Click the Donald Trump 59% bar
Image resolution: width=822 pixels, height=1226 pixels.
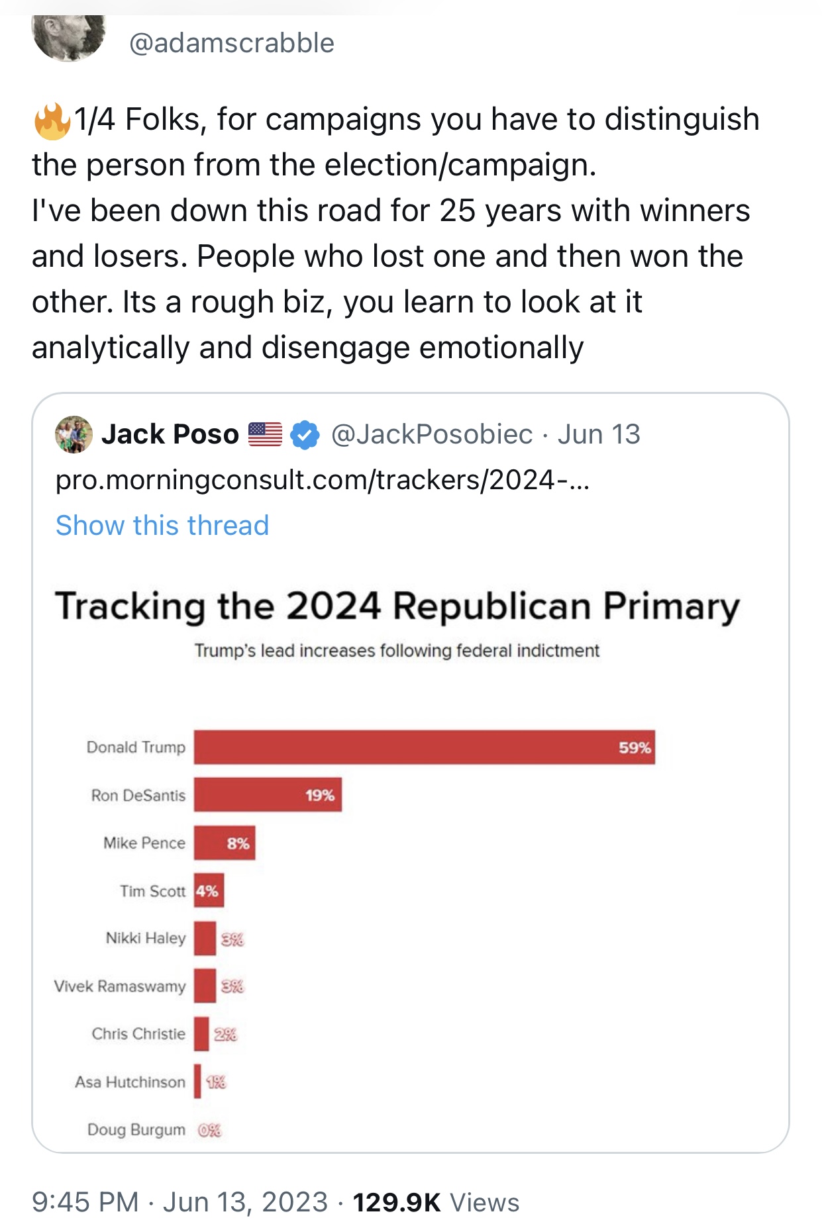(425, 747)
